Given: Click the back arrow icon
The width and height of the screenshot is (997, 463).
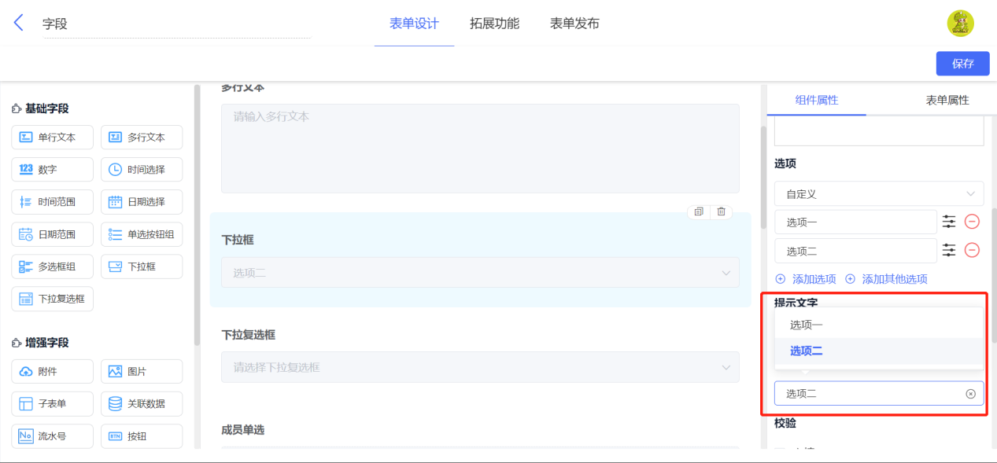Looking at the screenshot, I should point(19,23).
